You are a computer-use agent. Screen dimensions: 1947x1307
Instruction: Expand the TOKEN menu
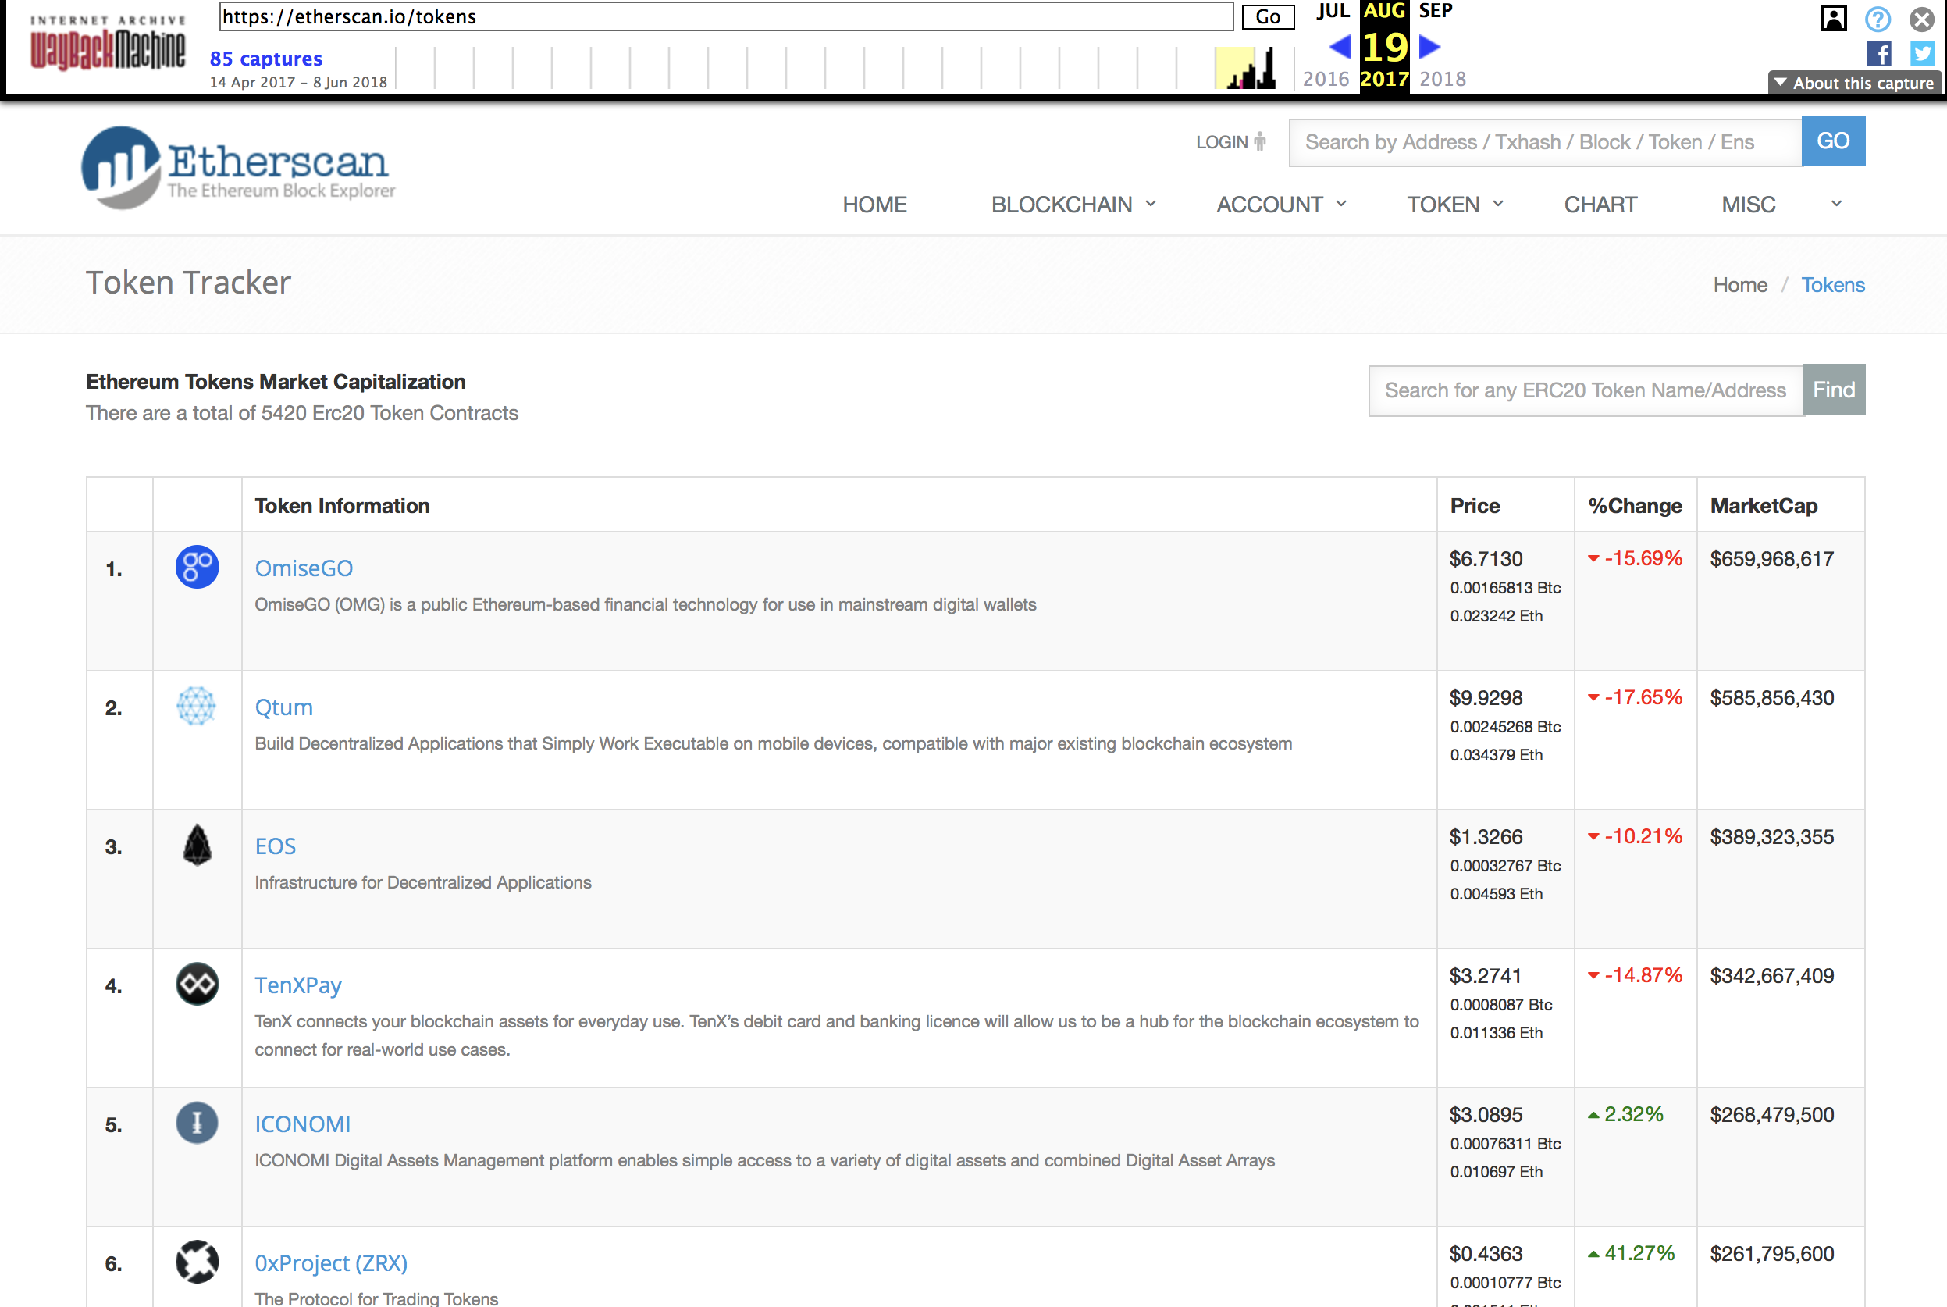pos(1455,205)
